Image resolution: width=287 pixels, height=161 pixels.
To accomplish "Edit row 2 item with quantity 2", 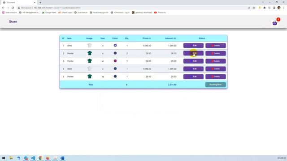I will click(x=193, y=53).
